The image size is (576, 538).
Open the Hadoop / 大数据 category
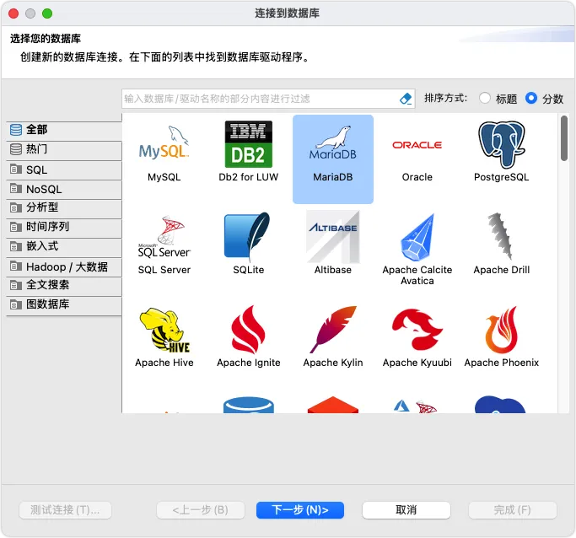[64, 266]
